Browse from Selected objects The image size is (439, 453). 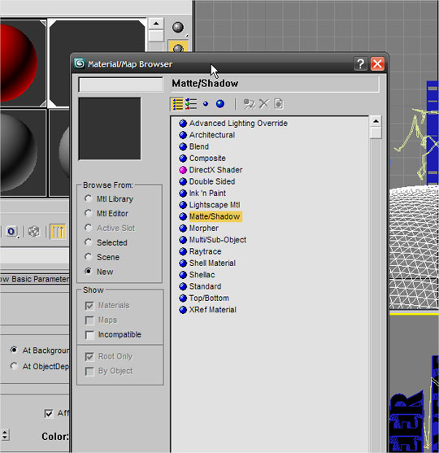tap(88, 242)
